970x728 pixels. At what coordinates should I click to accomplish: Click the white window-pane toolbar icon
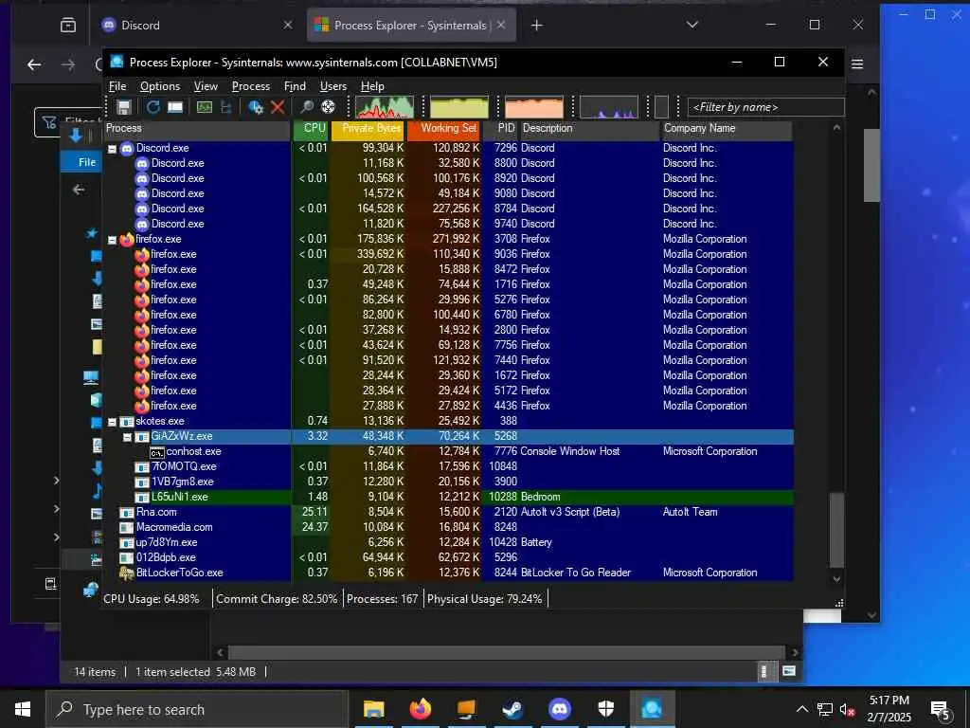pos(175,107)
